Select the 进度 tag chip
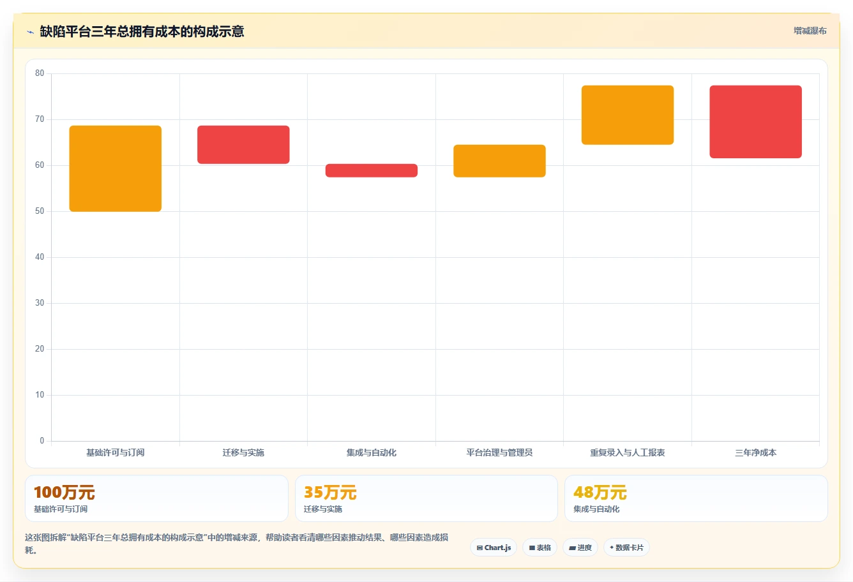This screenshot has width=853, height=582. (580, 548)
